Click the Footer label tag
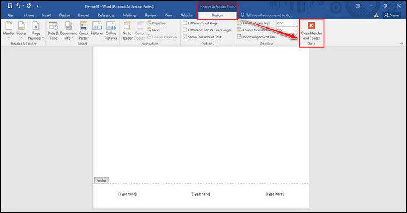Viewport: 407px width, 213px height. point(101,180)
